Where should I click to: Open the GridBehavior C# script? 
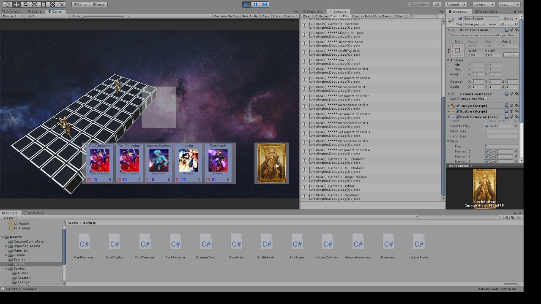tap(267, 247)
